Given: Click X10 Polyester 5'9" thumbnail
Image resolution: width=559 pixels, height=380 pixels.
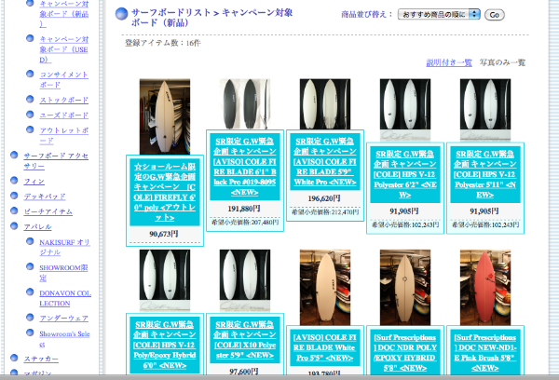Looking at the screenshot, I should (x=245, y=281).
